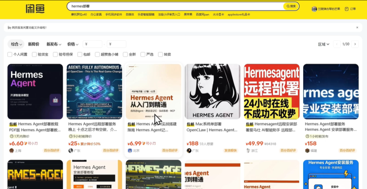Viewport: 367px width, 189px height.
Task: Click price ¥6.60 of 上海 listing
Action: 16,144
